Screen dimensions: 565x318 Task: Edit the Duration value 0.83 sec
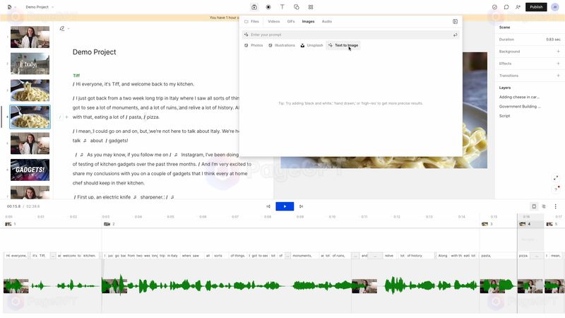[x=553, y=40]
